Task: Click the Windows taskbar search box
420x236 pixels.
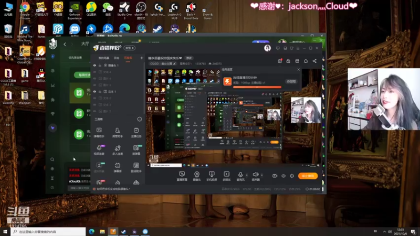Action: click(x=48, y=231)
